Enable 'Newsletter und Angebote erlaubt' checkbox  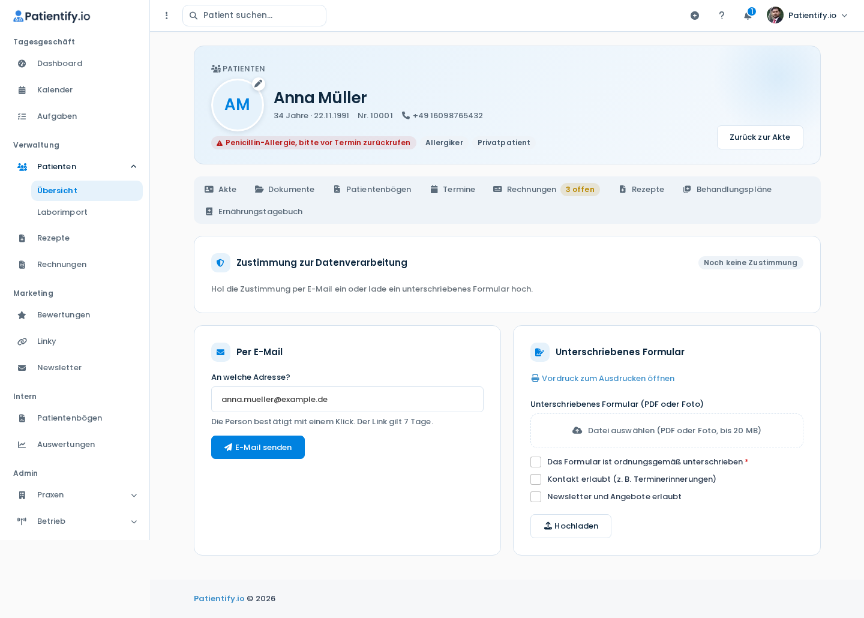click(536, 497)
